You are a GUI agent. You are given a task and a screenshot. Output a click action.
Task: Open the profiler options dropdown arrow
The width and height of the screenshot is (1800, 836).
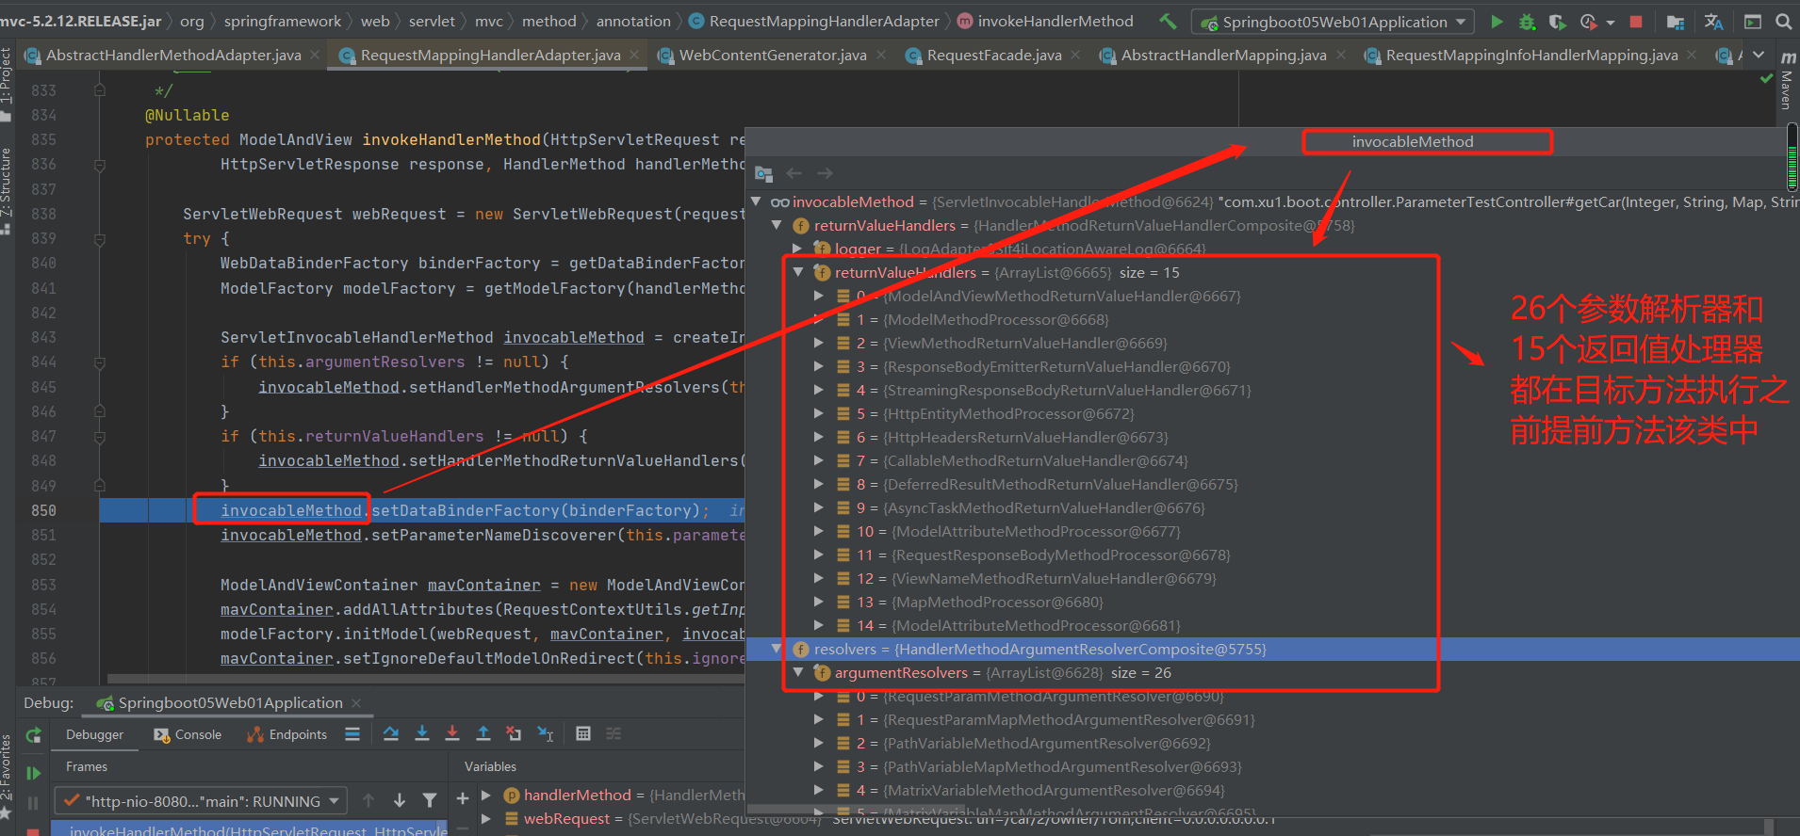pos(1611,22)
